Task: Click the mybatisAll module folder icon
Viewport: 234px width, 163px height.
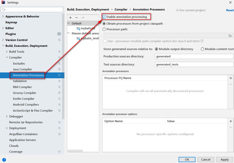Action: click(x=78, y=29)
